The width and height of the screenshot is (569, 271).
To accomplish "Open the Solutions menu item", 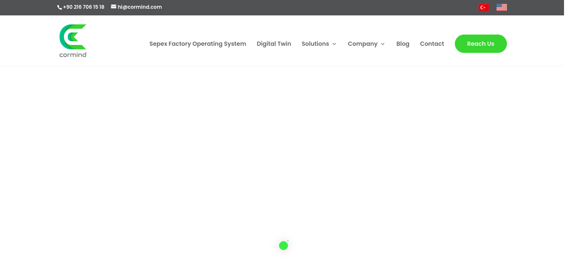I will (x=315, y=44).
